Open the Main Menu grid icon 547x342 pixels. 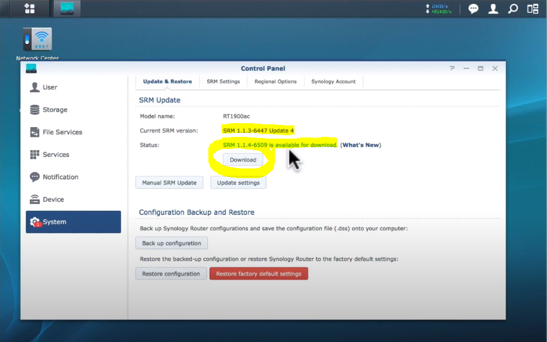(x=29, y=9)
